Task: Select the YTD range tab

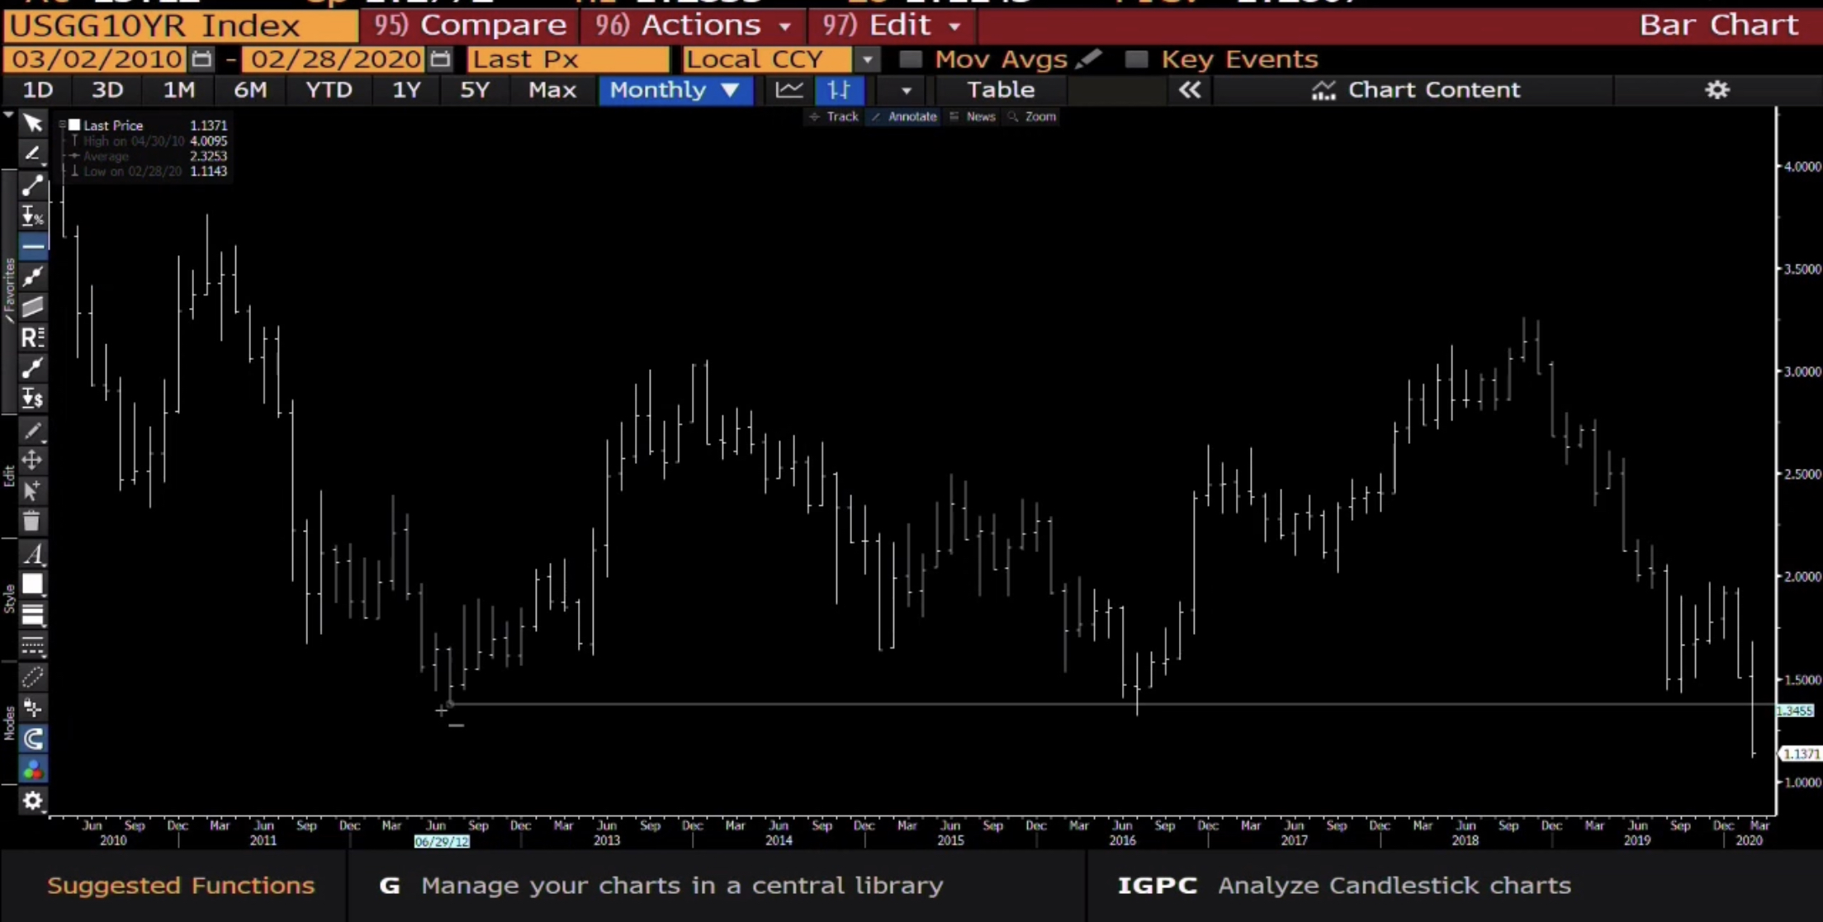Action: click(329, 90)
